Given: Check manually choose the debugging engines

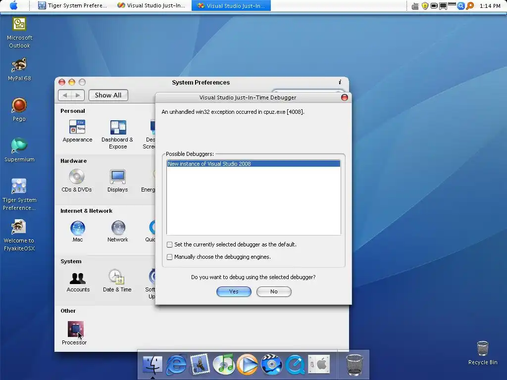Looking at the screenshot, I should tap(169, 257).
